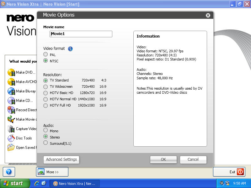251x188 pixels.
Task: Click the Make Blu-ray menu entry
Action: [26, 91]
